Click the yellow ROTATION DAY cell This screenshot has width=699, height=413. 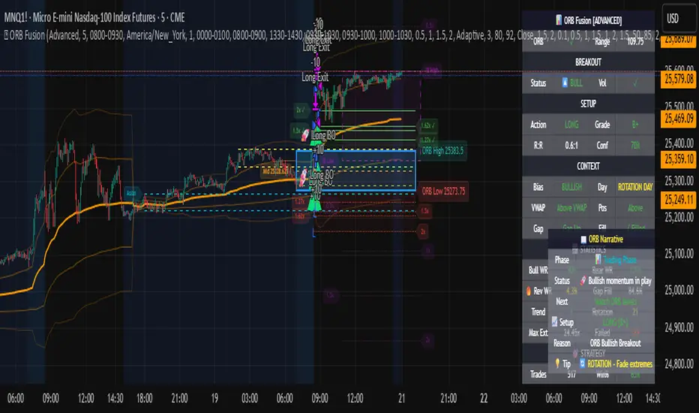(x=635, y=187)
